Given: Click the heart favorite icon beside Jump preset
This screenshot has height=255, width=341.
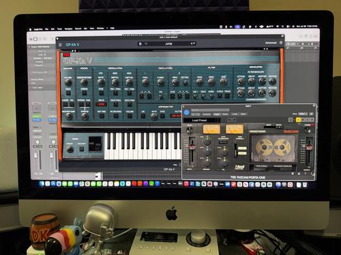Looking at the screenshot, I should pos(146,44).
